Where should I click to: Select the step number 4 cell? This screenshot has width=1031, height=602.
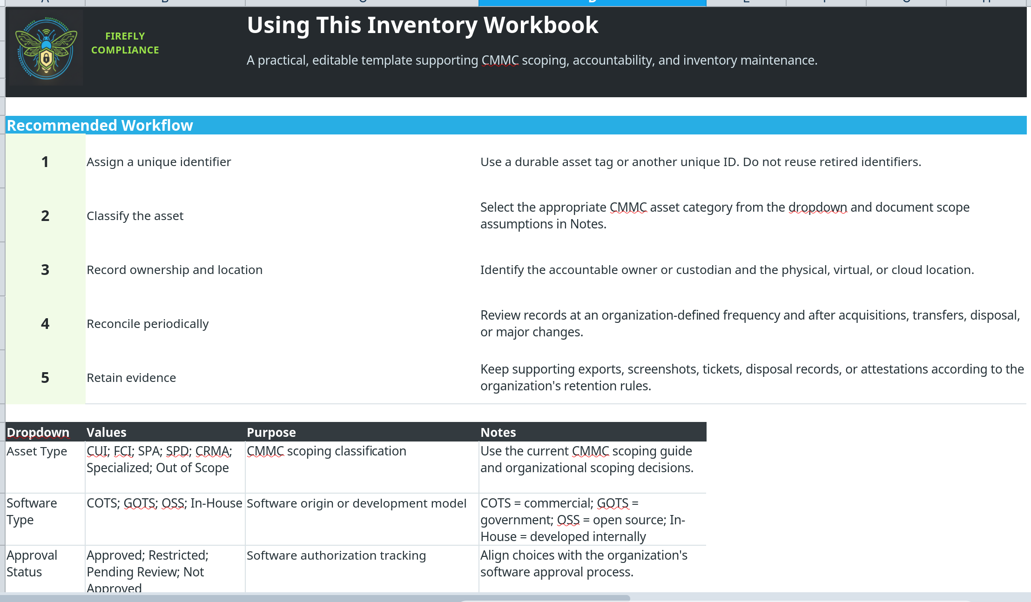45,324
